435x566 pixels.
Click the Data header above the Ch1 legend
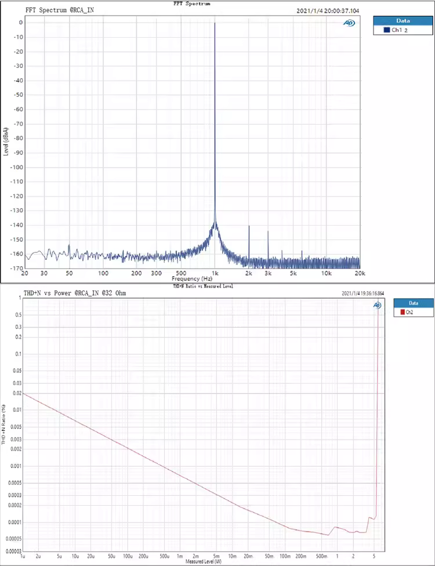click(x=403, y=20)
